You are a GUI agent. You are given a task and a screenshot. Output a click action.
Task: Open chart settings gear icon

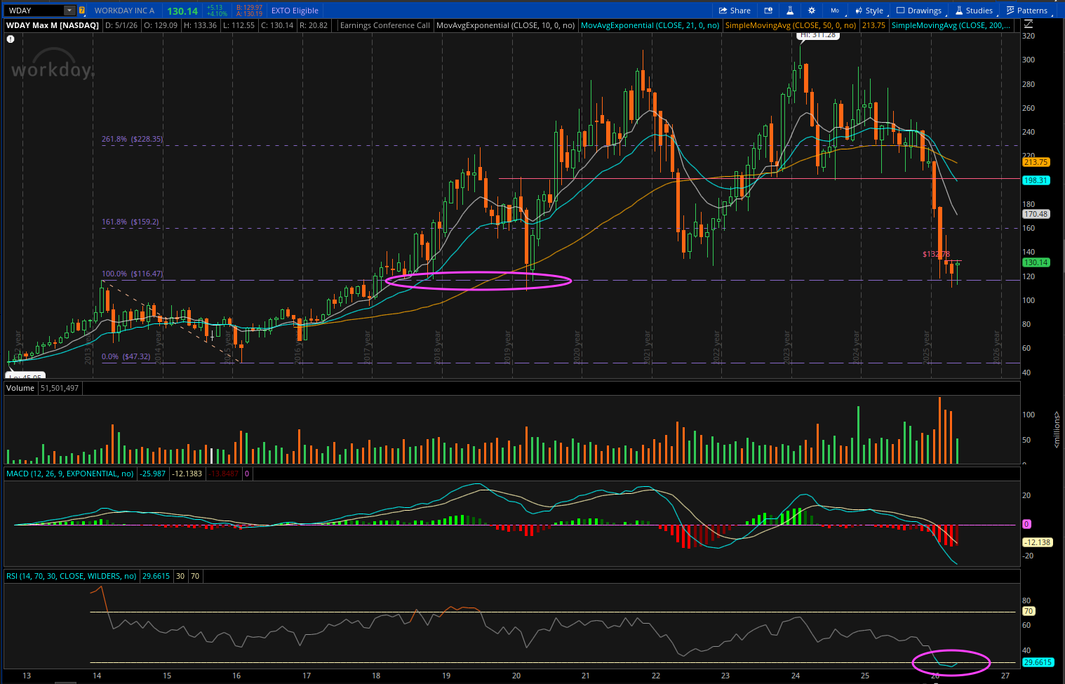click(x=812, y=11)
